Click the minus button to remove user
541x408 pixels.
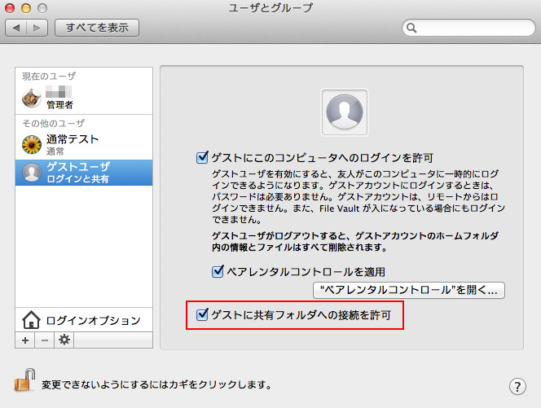44,340
